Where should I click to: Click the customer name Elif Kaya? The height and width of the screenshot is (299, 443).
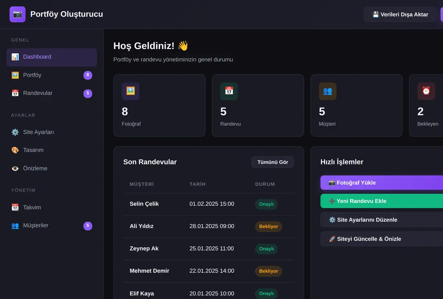click(x=142, y=293)
